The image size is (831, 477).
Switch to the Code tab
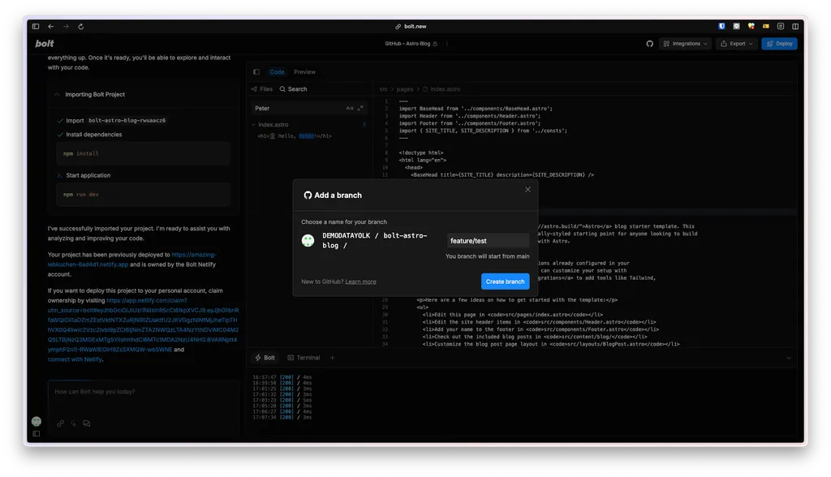coord(277,72)
